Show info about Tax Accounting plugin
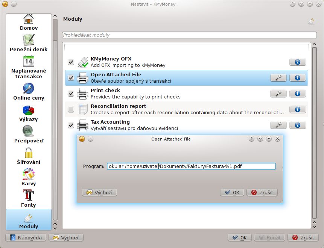Viewport: 324px width, 248px height. [298, 125]
